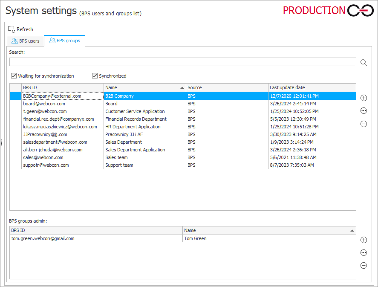378x287 pixels.
Task: Switch to the BPS users tab
Action: click(x=25, y=41)
